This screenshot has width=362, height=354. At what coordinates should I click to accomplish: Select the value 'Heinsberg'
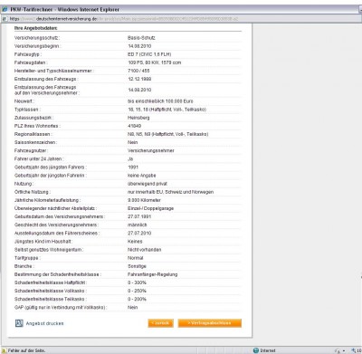[x=138, y=118]
